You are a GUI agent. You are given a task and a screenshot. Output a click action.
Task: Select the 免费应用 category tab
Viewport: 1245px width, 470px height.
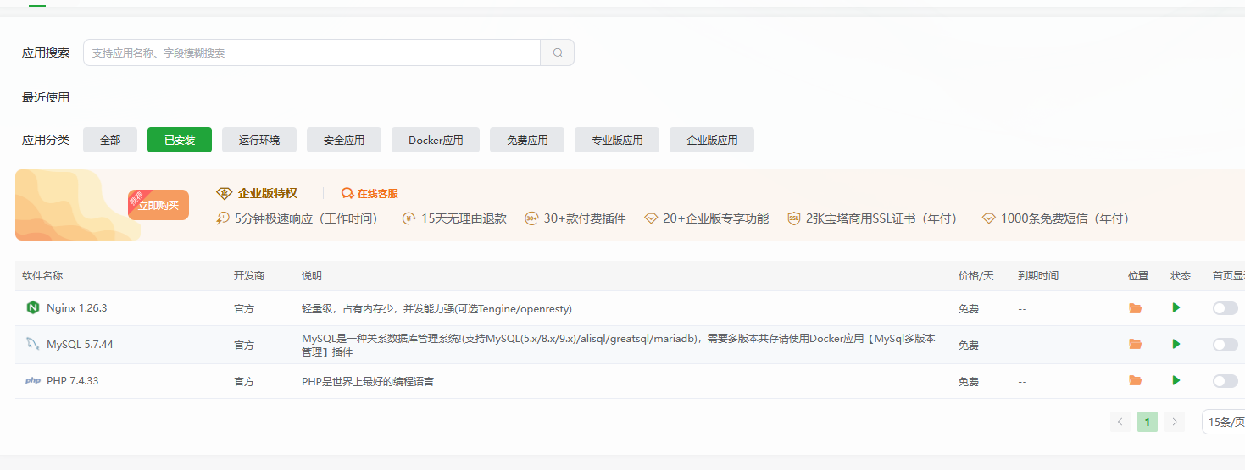(527, 140)
